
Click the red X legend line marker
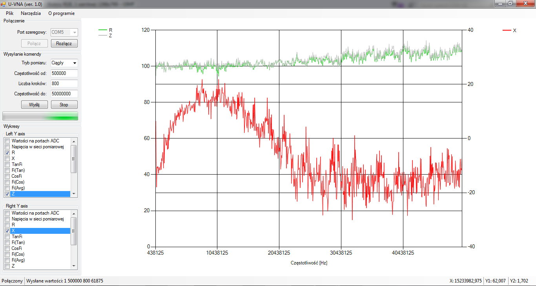pos(507,30)
